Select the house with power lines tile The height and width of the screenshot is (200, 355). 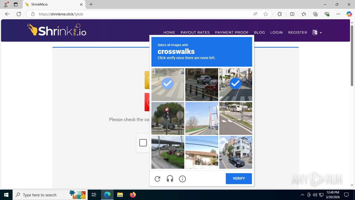(x=202, y=152)
